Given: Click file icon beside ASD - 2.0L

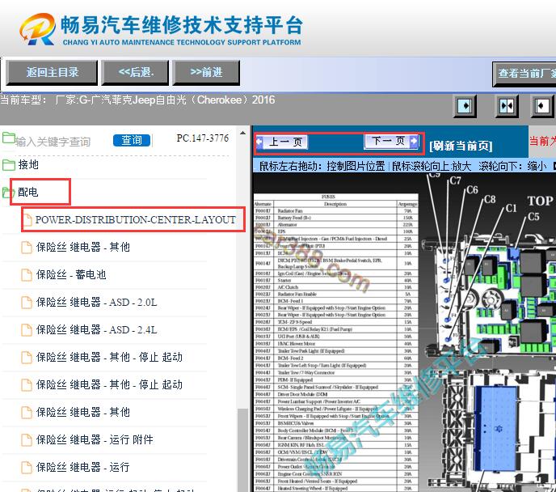Looking at the screenshot, I should [x=27, y=303].
